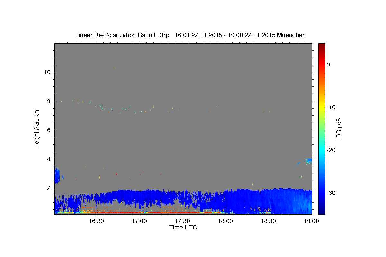This screenshot has width=386, height=257.
Task: Select the 18:00 time tick label
Action: click(x=225, y=221)
